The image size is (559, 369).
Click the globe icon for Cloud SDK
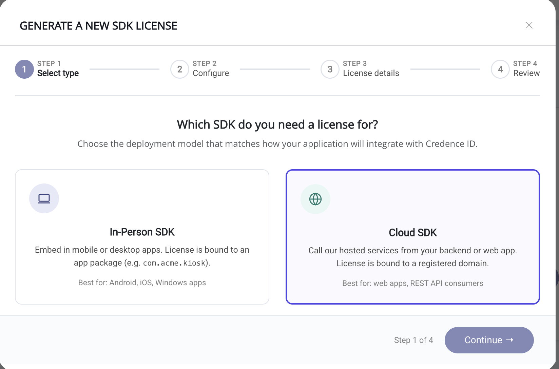(x=315, y=199)
